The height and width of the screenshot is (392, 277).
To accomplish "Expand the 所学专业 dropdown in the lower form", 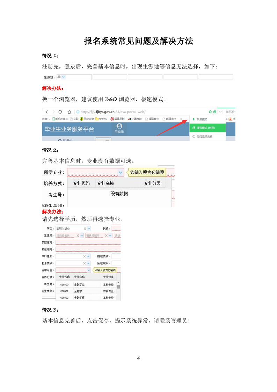I will (89, 270).
